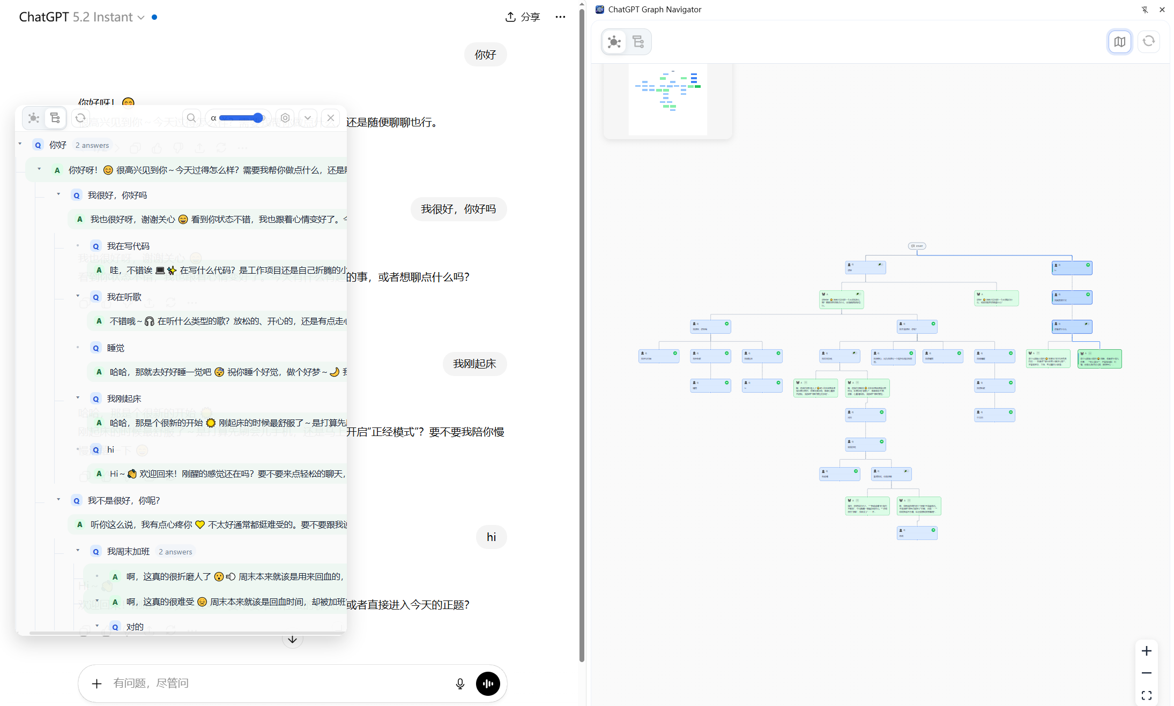Collapse the 你好 question thread

(x=20, y=144)
